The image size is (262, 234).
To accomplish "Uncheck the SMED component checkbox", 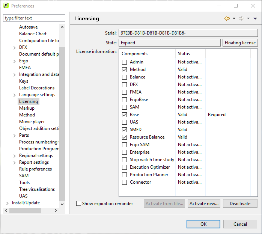I will [124, 130].
